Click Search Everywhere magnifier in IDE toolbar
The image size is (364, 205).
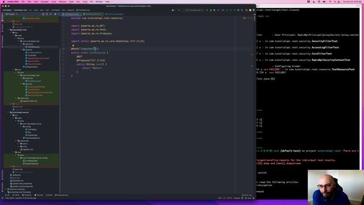[246, 10]
